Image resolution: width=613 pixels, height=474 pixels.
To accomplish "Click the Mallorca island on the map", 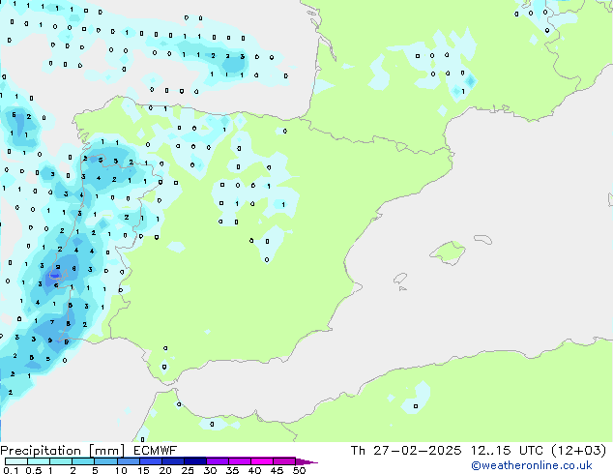I will (448, 253).
